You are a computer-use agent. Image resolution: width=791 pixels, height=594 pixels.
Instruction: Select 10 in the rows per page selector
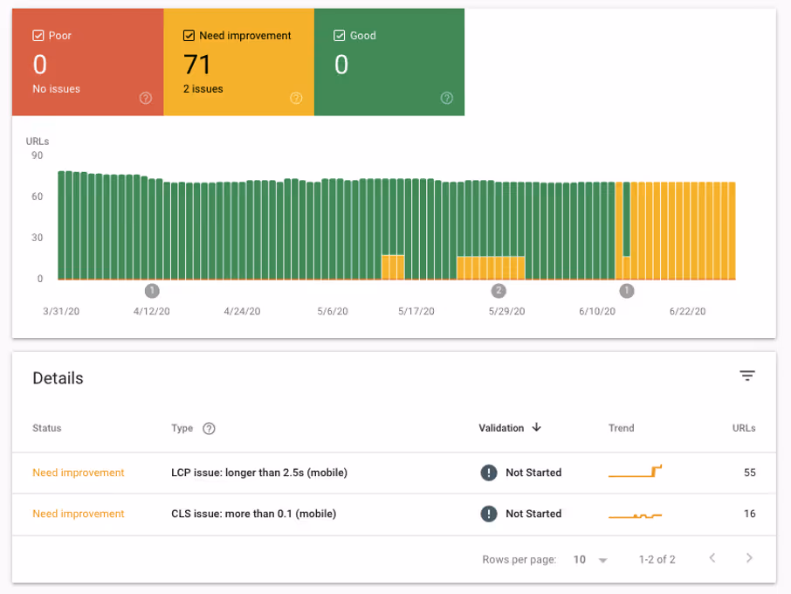(578, 559)
